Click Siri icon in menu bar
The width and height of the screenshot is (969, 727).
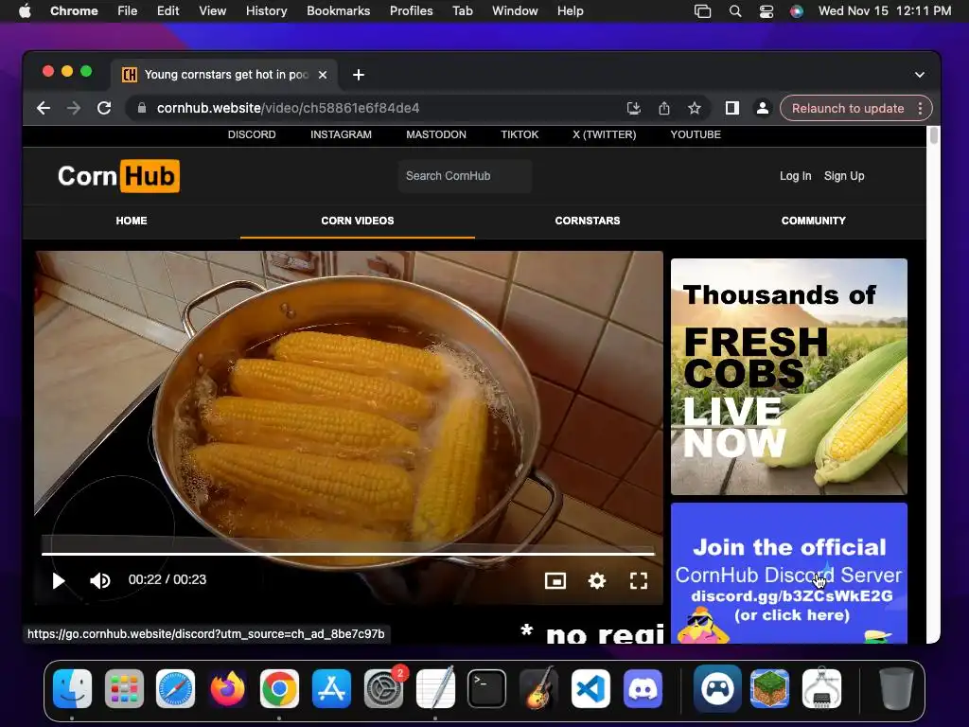797,11
